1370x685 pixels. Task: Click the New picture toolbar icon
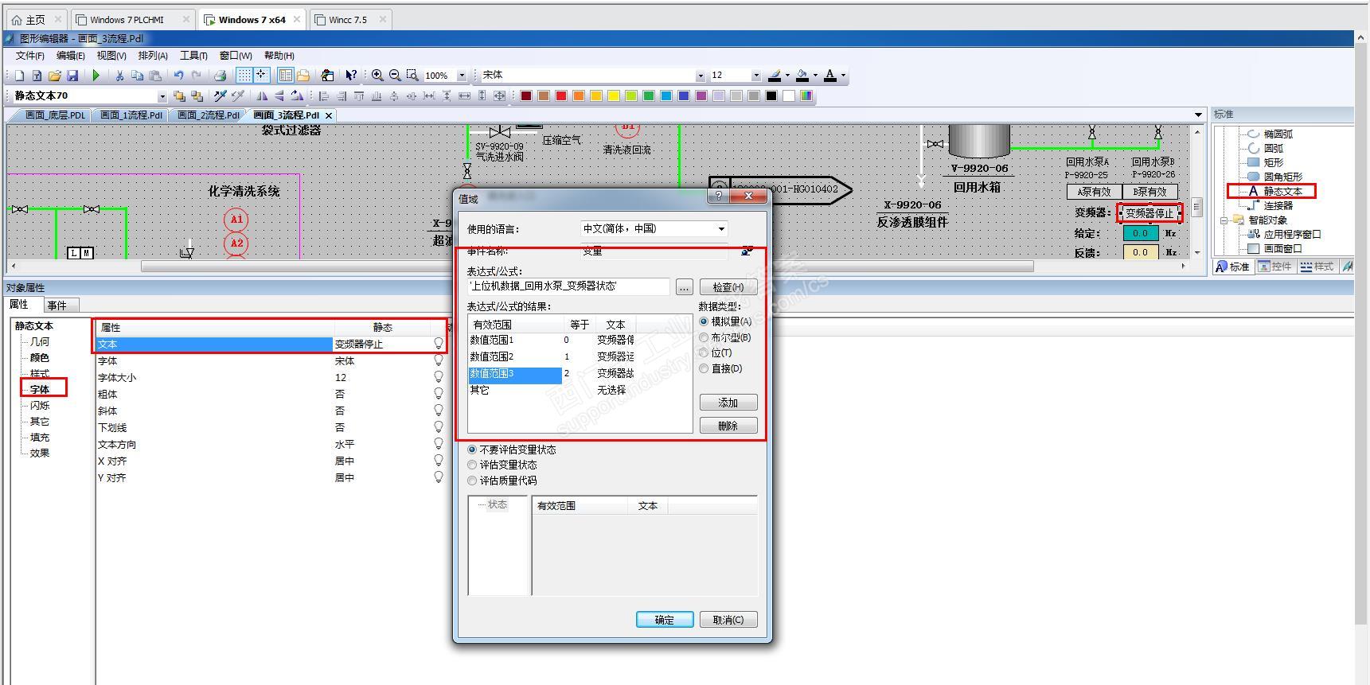tap(19, 76)
